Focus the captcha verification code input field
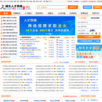This screenshot has height=102, width=102. tap(82, 31)
